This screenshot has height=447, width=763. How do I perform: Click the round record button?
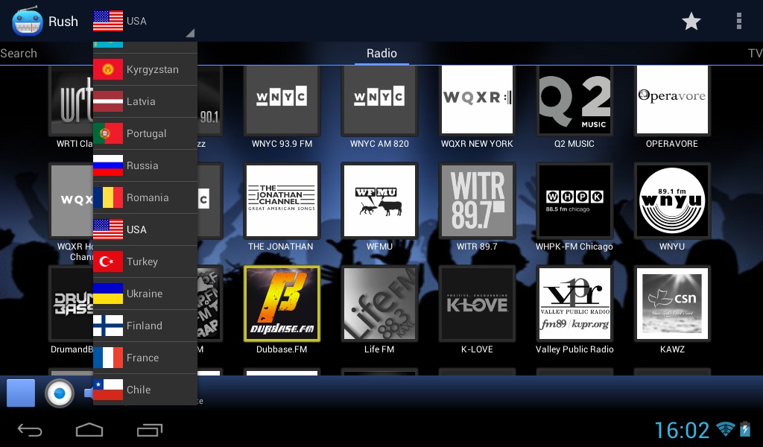click(60, 393)
